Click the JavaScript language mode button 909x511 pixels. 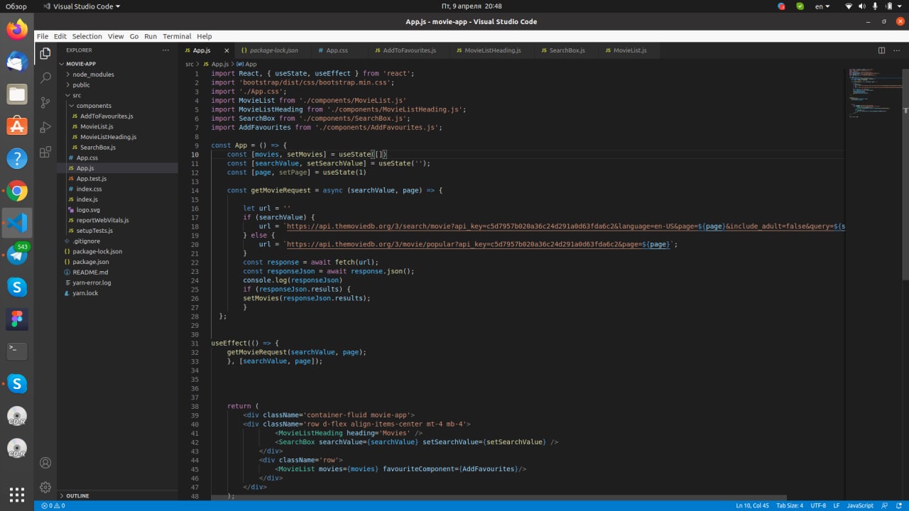pyautogui.click(x=860, y=505)
